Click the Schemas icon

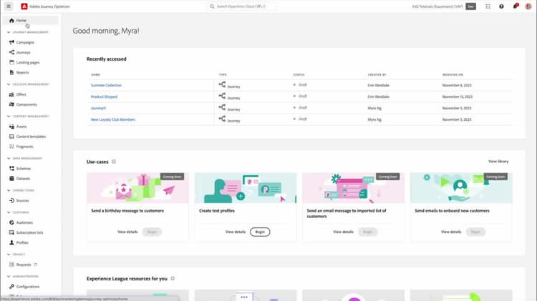(11, 168)
